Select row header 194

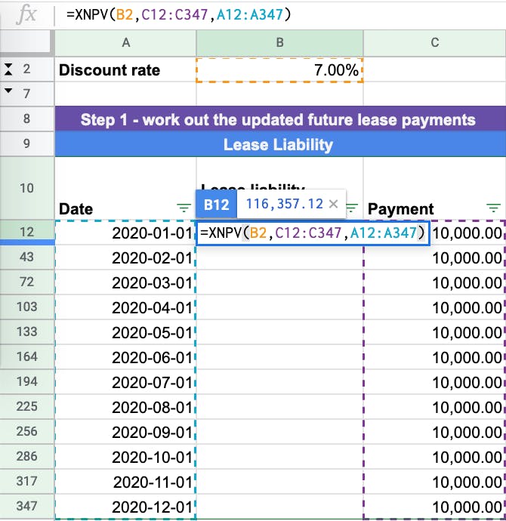[27, 381]
